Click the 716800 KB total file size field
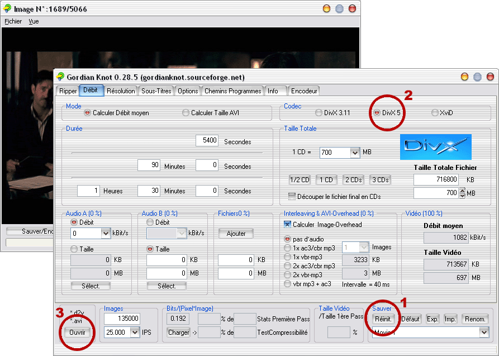 point(436,179)
